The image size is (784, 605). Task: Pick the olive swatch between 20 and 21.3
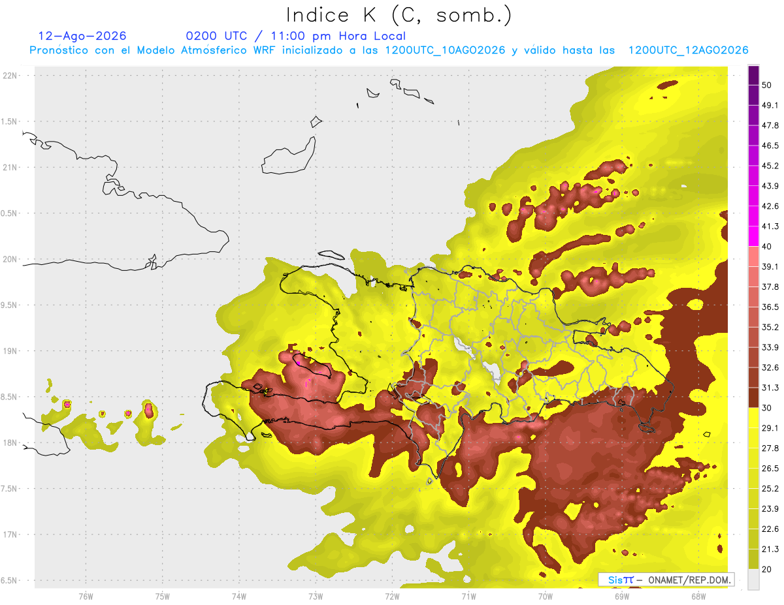753,559
